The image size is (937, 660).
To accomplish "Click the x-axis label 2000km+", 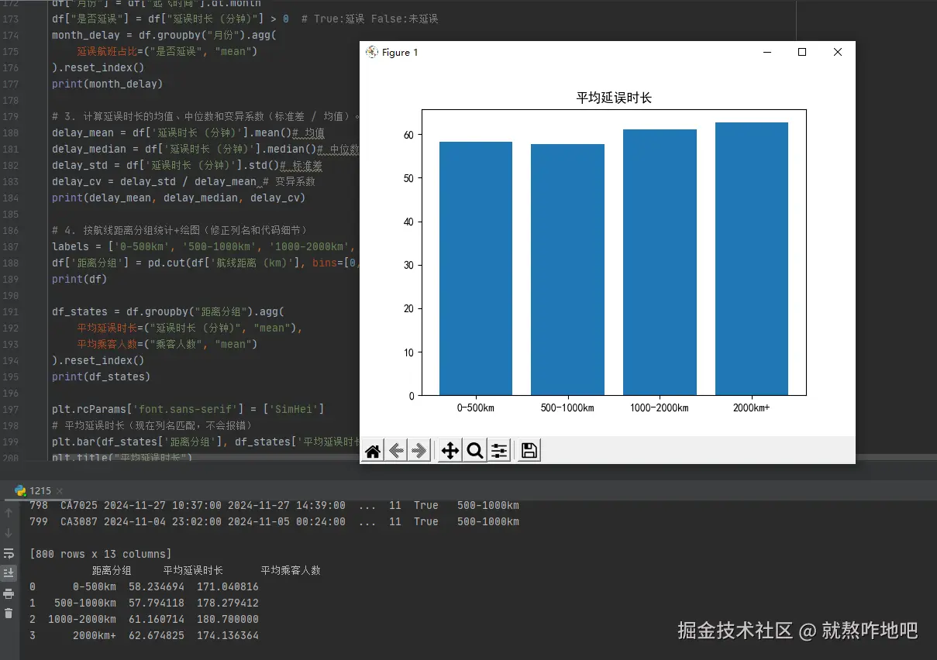I will [x=752, y=407].
